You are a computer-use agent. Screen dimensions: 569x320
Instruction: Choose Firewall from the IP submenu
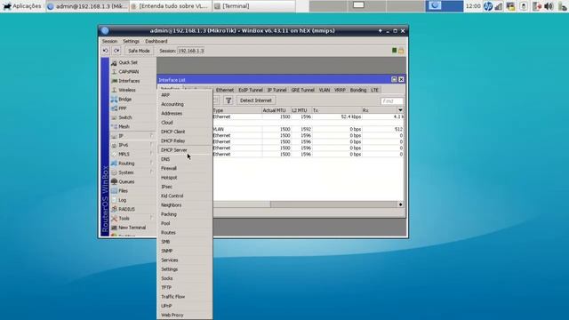[185, 168]
